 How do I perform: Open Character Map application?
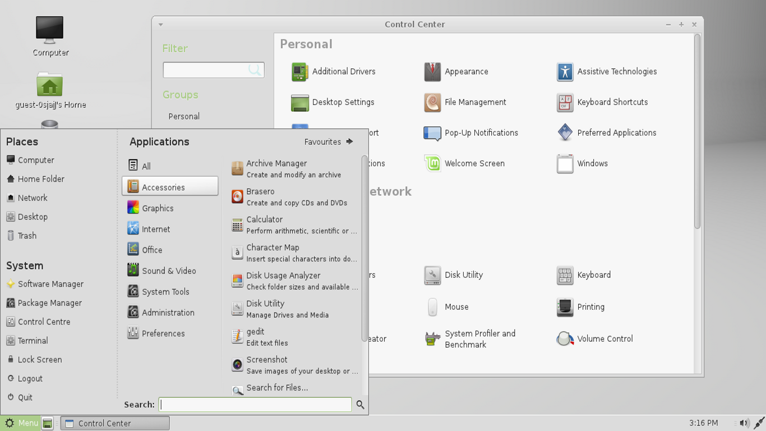pyautogui.click(x=295, y=253)
